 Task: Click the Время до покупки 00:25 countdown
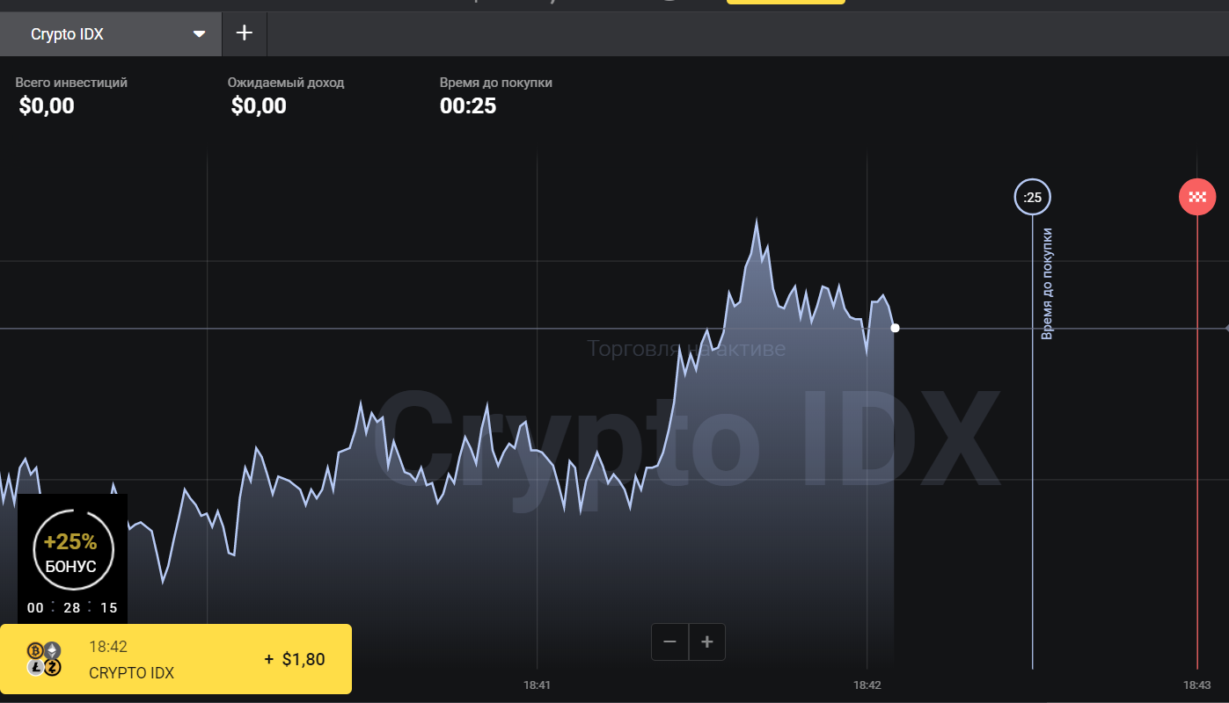[468, 106]
